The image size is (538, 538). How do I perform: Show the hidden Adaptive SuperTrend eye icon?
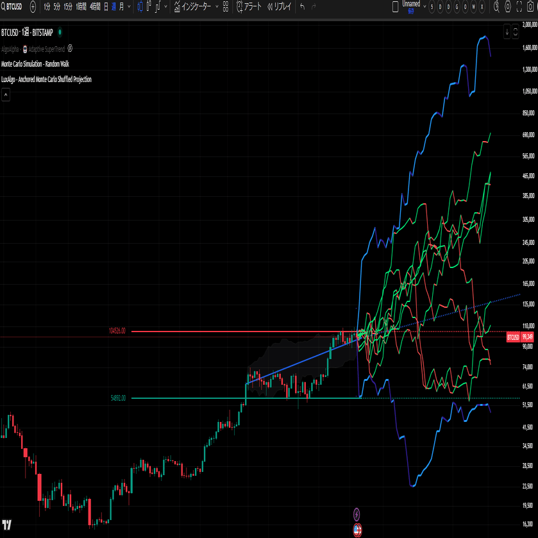(x=70, y=48)
